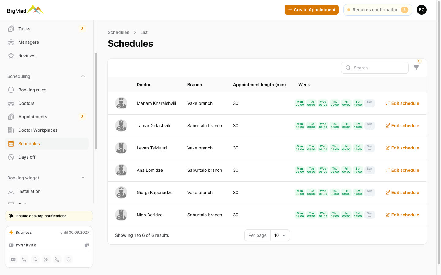Viewport: 441px width, 275px height.
Task: Open Doctor Workplaces via its building icon
Action: click(x=11, y=130)
